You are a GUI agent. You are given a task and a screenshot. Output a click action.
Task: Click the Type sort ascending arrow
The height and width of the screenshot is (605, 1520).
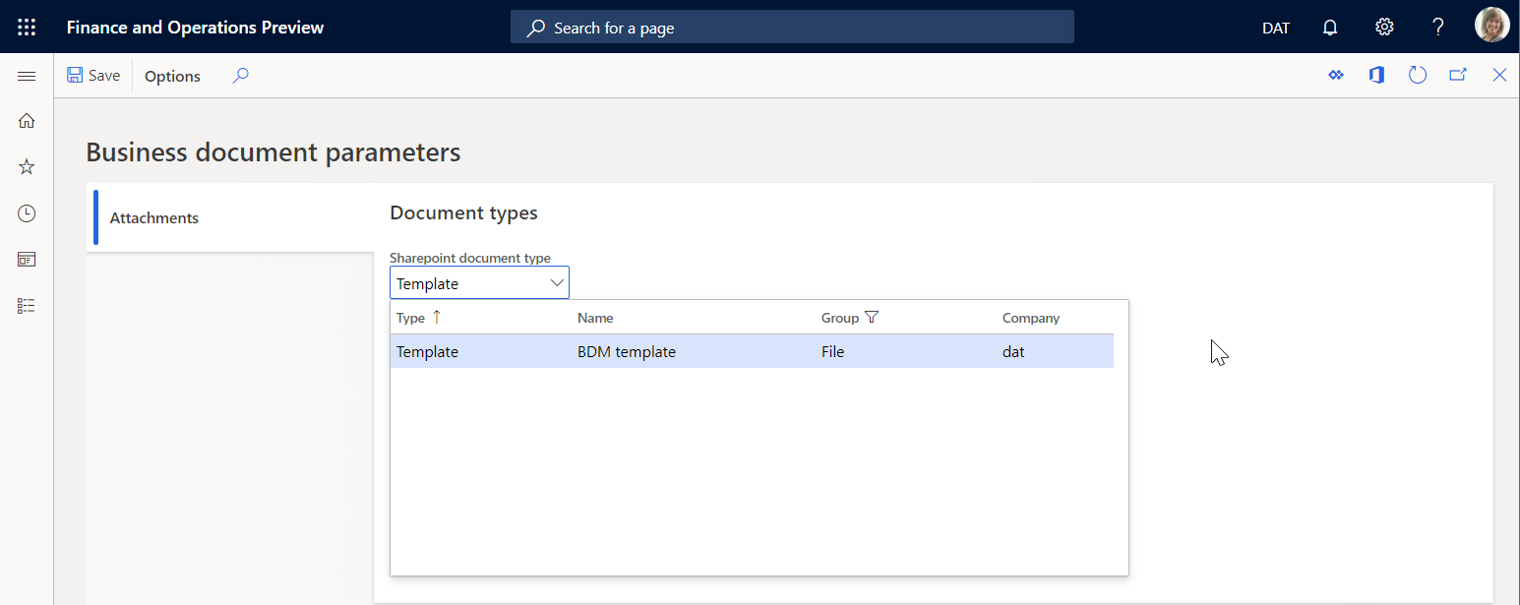click(x=437, y=317)
